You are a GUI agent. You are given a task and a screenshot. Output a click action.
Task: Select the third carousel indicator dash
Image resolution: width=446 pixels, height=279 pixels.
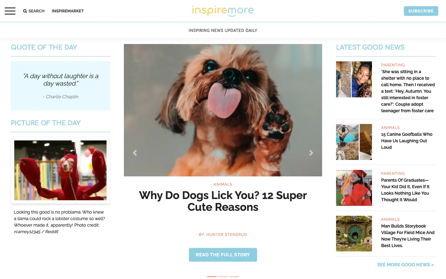click(x=234, y=277)
